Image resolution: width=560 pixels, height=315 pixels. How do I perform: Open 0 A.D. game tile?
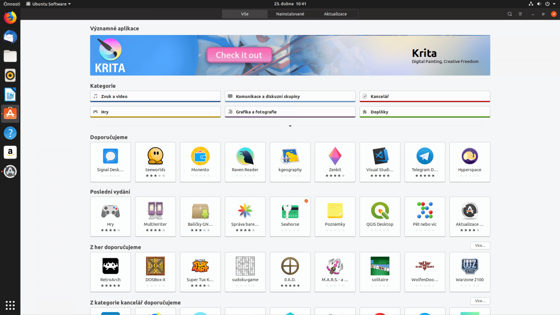pyautogui.click(x=290, y=272)
